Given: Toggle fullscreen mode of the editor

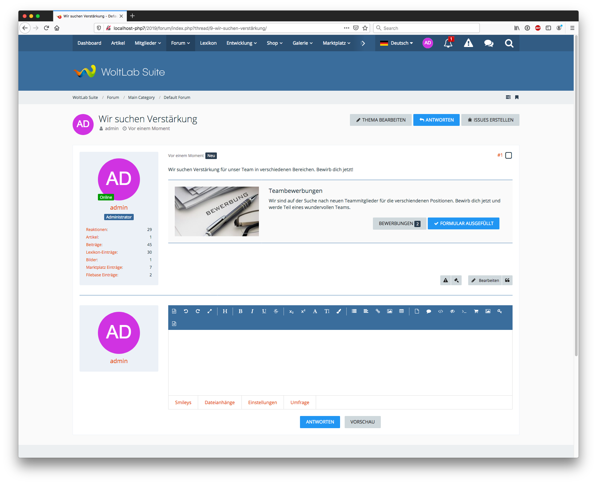Looking at the screenshot, I should (210, 311).
